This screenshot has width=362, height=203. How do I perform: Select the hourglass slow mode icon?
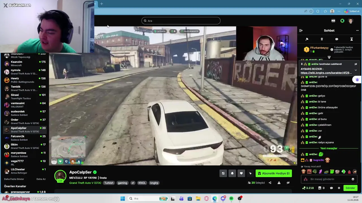point(352,39)
